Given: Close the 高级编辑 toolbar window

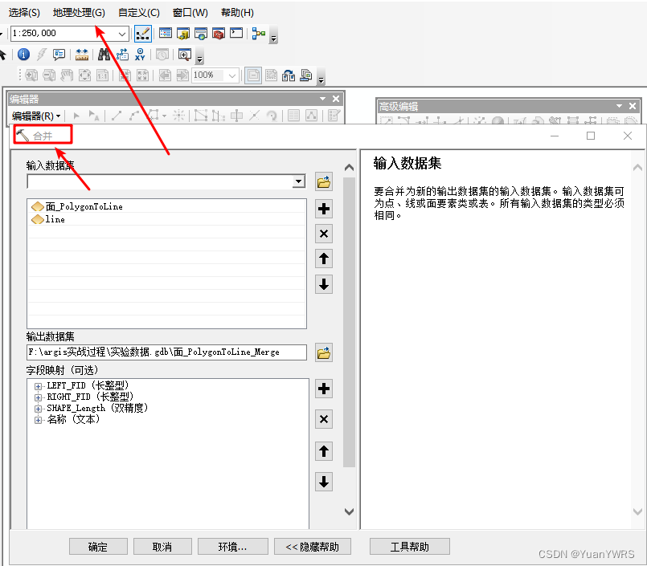Looking at the screenshot, I should coord(633,106).
